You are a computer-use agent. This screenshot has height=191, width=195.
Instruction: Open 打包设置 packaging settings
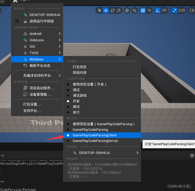click(x=37, y=104)
